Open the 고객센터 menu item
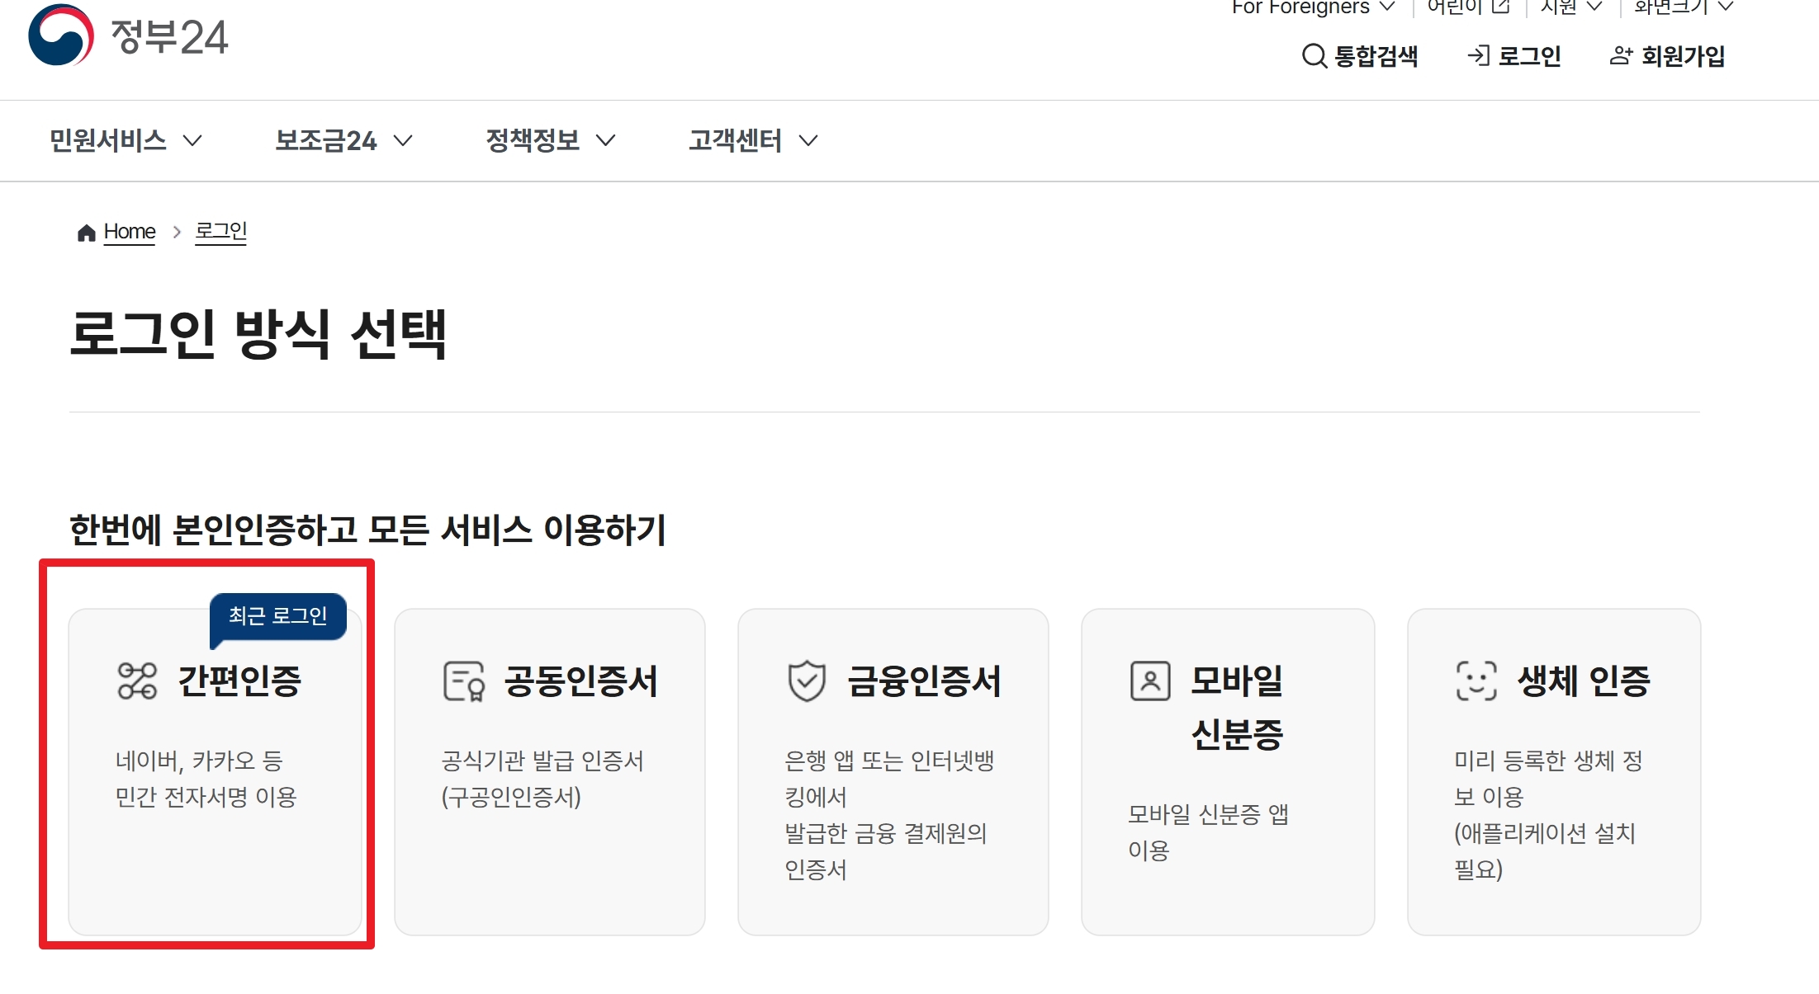 coord(735,140)
